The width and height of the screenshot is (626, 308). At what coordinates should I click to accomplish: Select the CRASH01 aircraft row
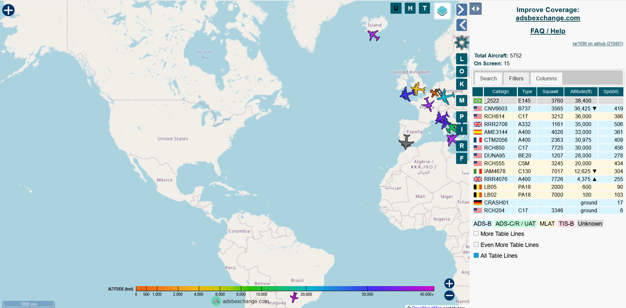point(548,203)
